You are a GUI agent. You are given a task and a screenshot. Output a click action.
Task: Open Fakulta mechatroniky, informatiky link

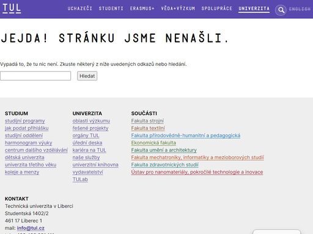pos(197,157)
